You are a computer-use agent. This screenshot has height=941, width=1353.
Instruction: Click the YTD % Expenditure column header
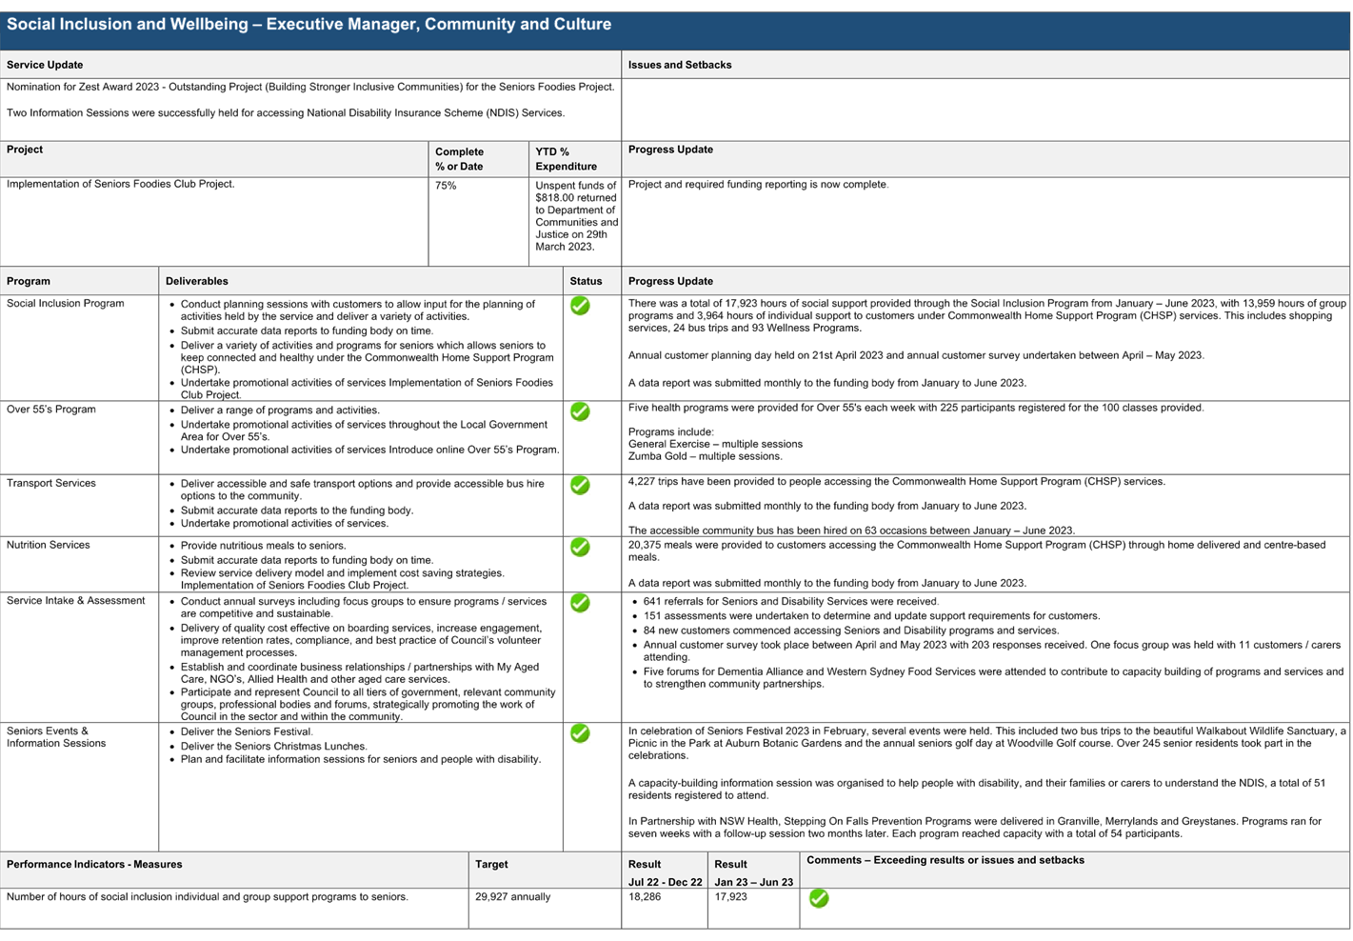566,159
